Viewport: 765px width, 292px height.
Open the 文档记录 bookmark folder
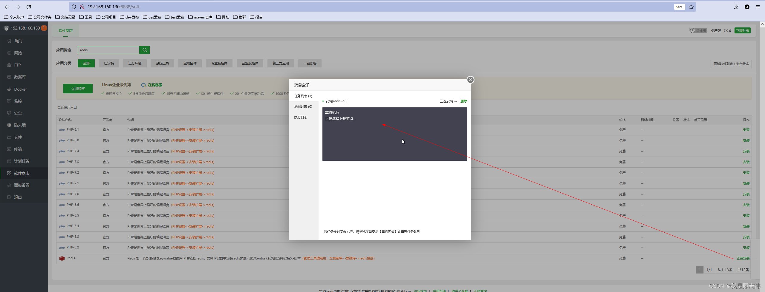point(65,17)
